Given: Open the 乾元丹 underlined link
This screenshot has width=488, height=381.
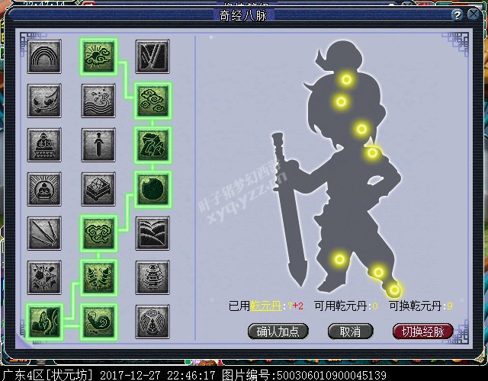Looking at the screenshot, I should coord(266,306).
